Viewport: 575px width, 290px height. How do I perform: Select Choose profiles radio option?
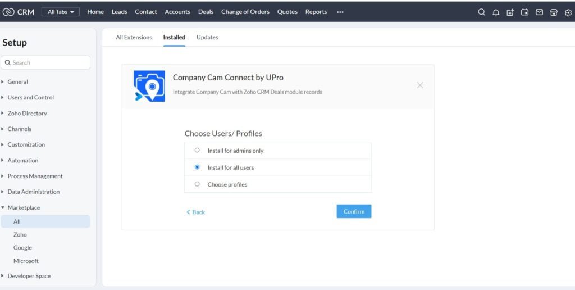[x=197, y=184]
